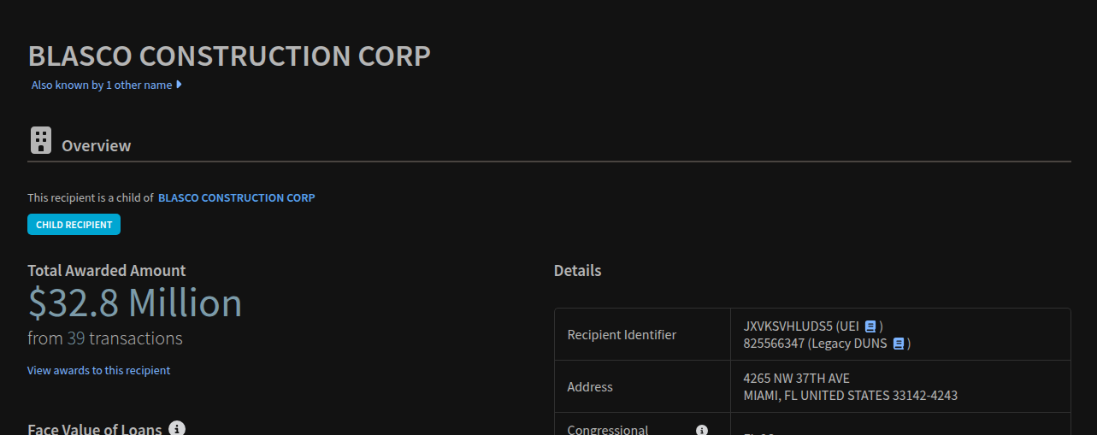Click the BLASCO CONSTRUCTION CORP page title
Viewport: 1097px width, 435px height.
pos(229,56)
